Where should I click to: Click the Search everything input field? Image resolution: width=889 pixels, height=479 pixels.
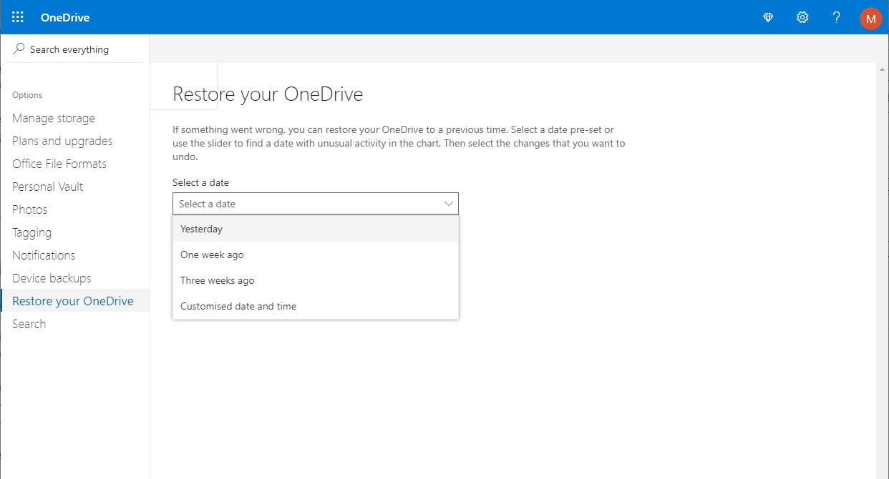(79, 49)
